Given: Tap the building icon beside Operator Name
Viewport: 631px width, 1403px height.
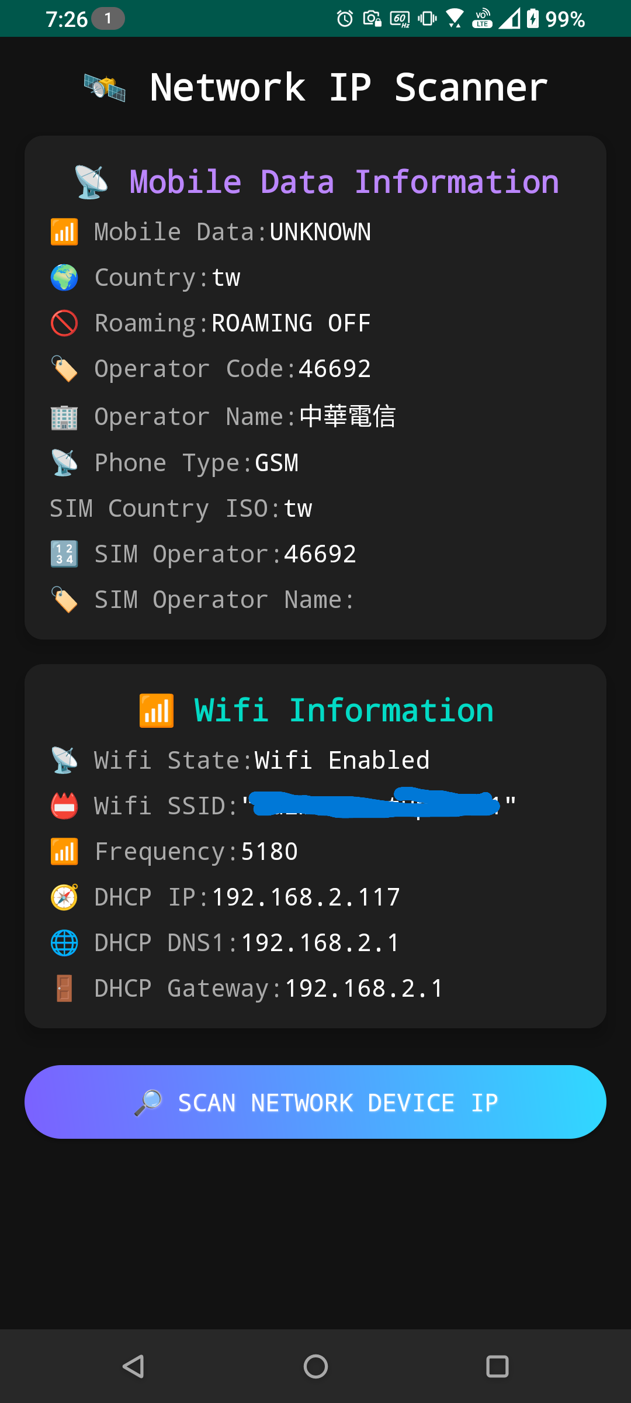Looking at the screenshot, I should [64, 417].
